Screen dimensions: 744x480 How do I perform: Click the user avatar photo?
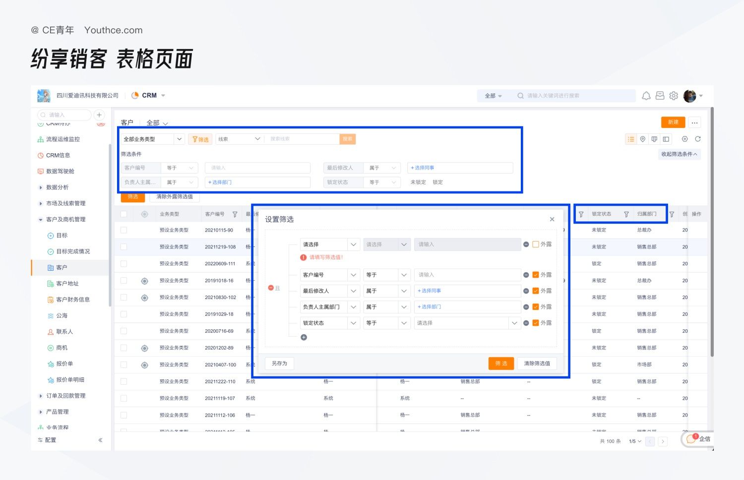click(689, 96)
